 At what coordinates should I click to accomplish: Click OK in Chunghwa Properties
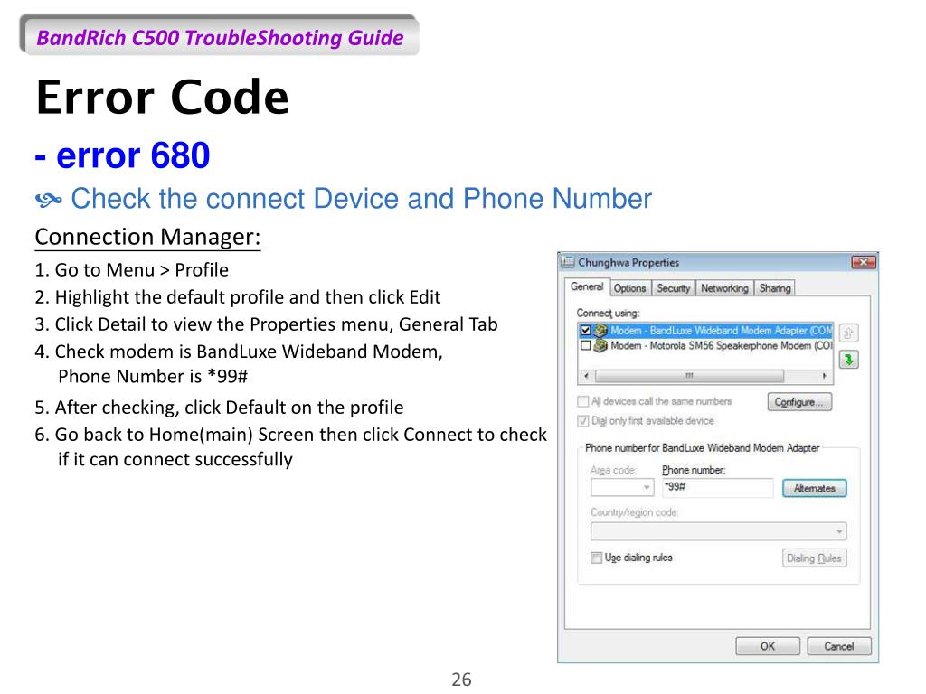click(x=768, y=646)
